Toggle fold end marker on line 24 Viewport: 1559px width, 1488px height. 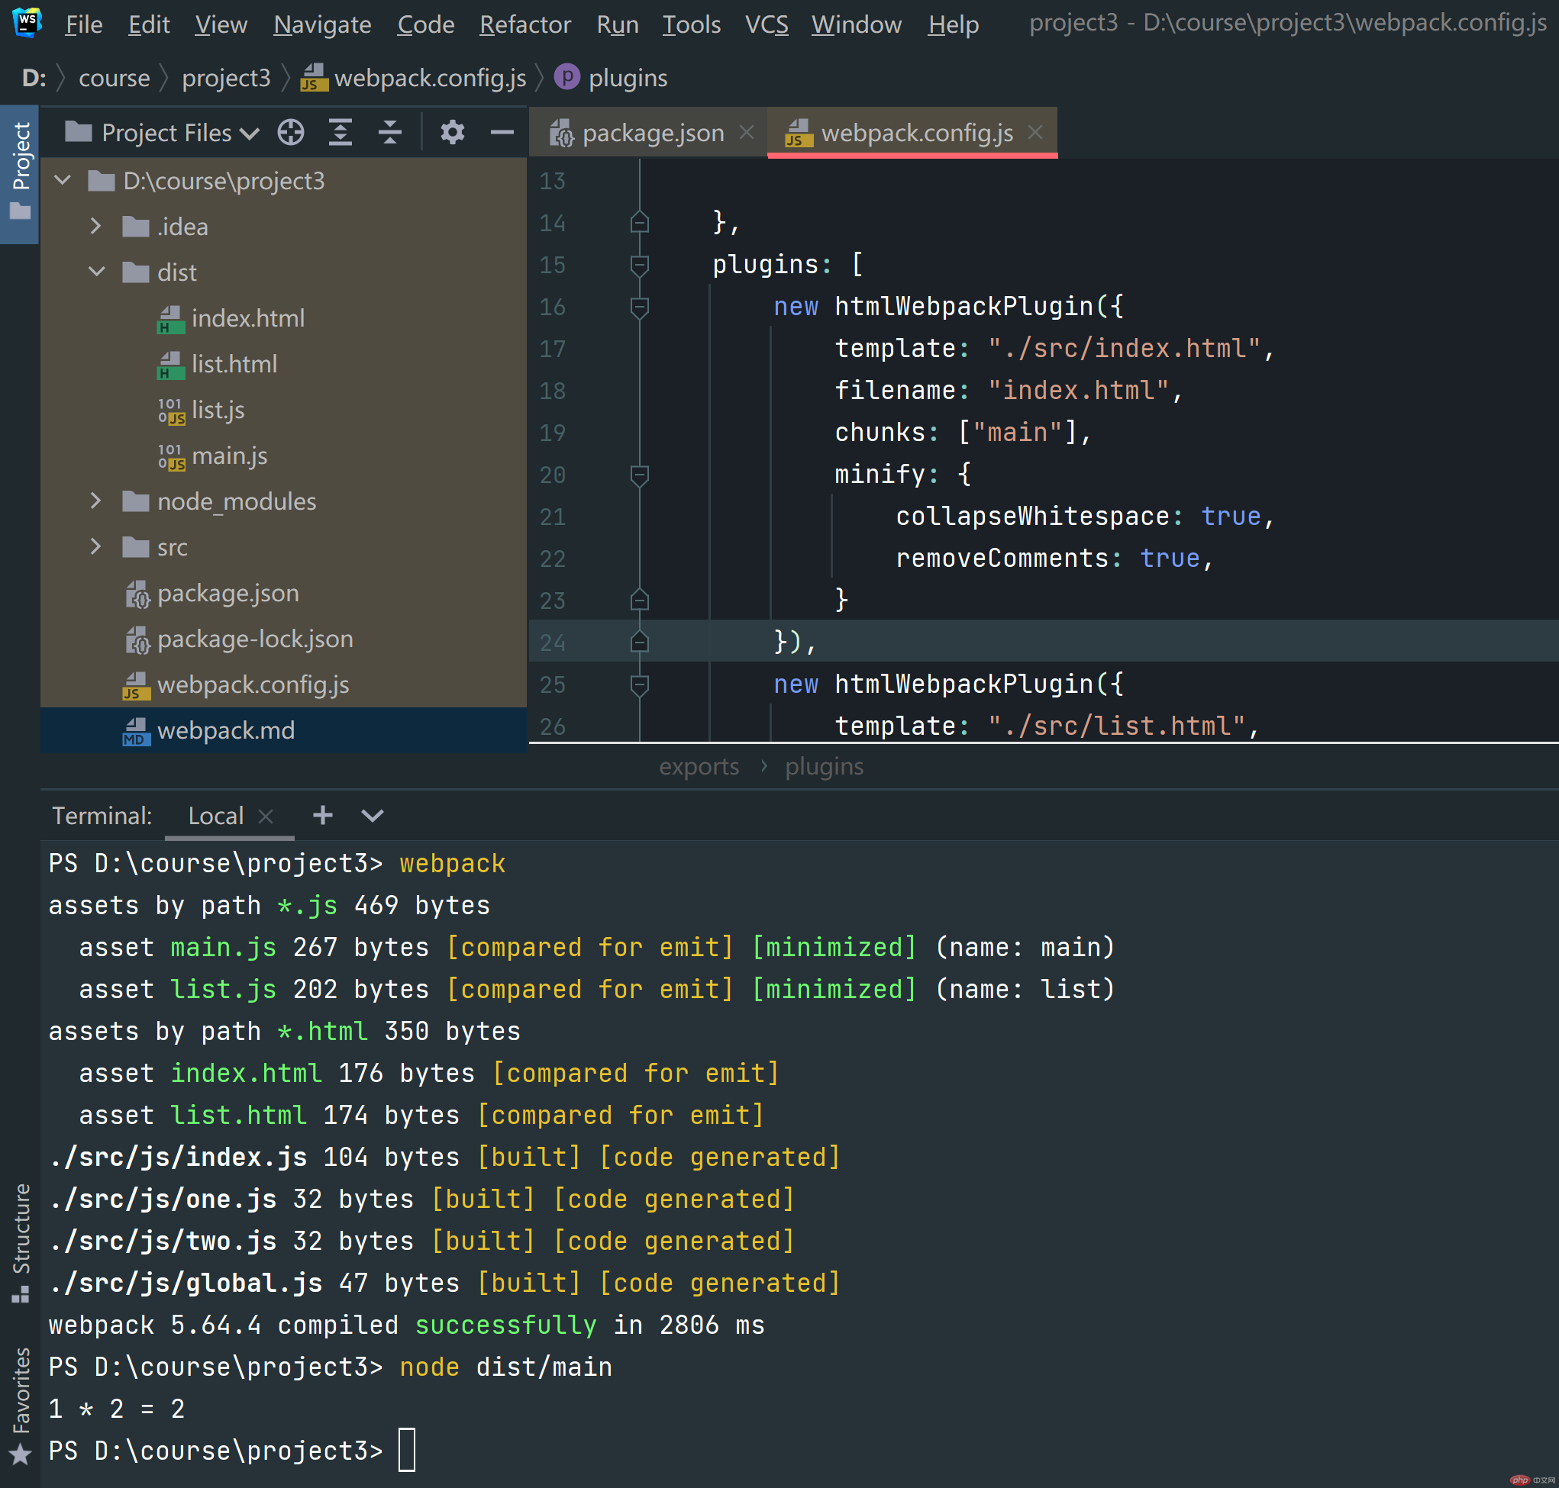click(x=640, y=643)
